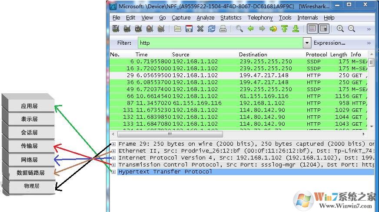Zoom in toolbar icon

[x=340, y=29]
